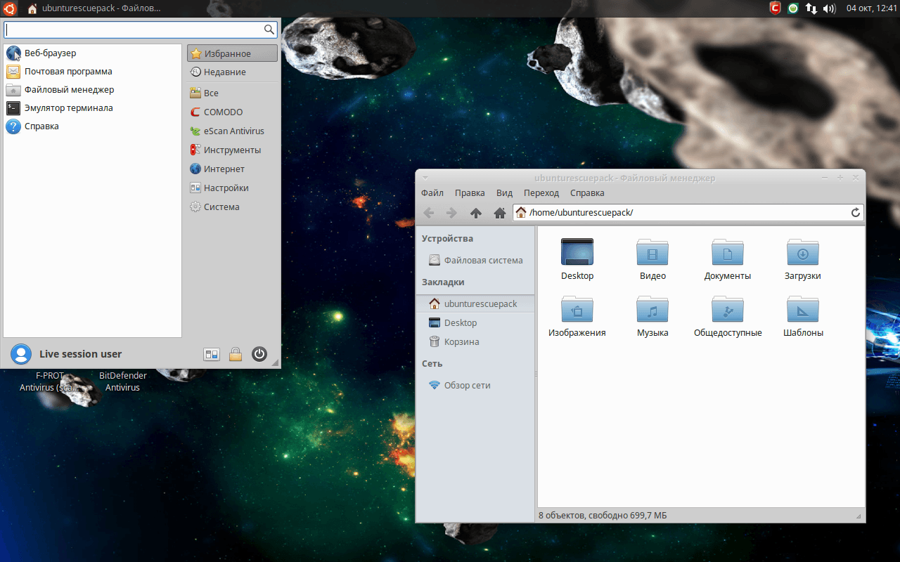The width and height of the screenshot is (900, 562).
Task: Click the power/logout icon in the menu
Action: click(x=259, y=354)
